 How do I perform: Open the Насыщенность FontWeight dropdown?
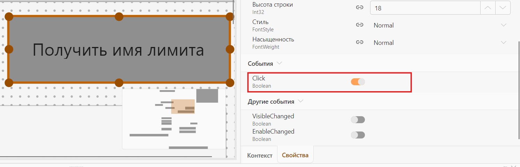point(440,42)
